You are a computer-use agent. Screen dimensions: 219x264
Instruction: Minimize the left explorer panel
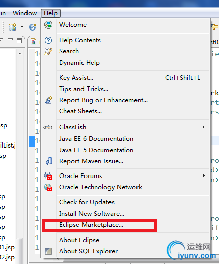(x=10, y=40)
